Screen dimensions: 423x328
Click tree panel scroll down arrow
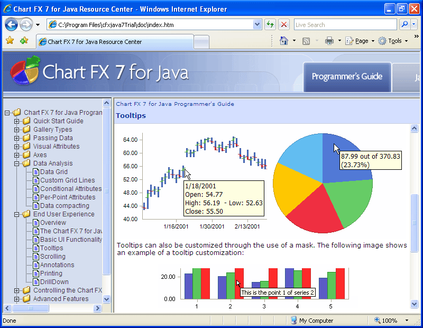[107, 299]
